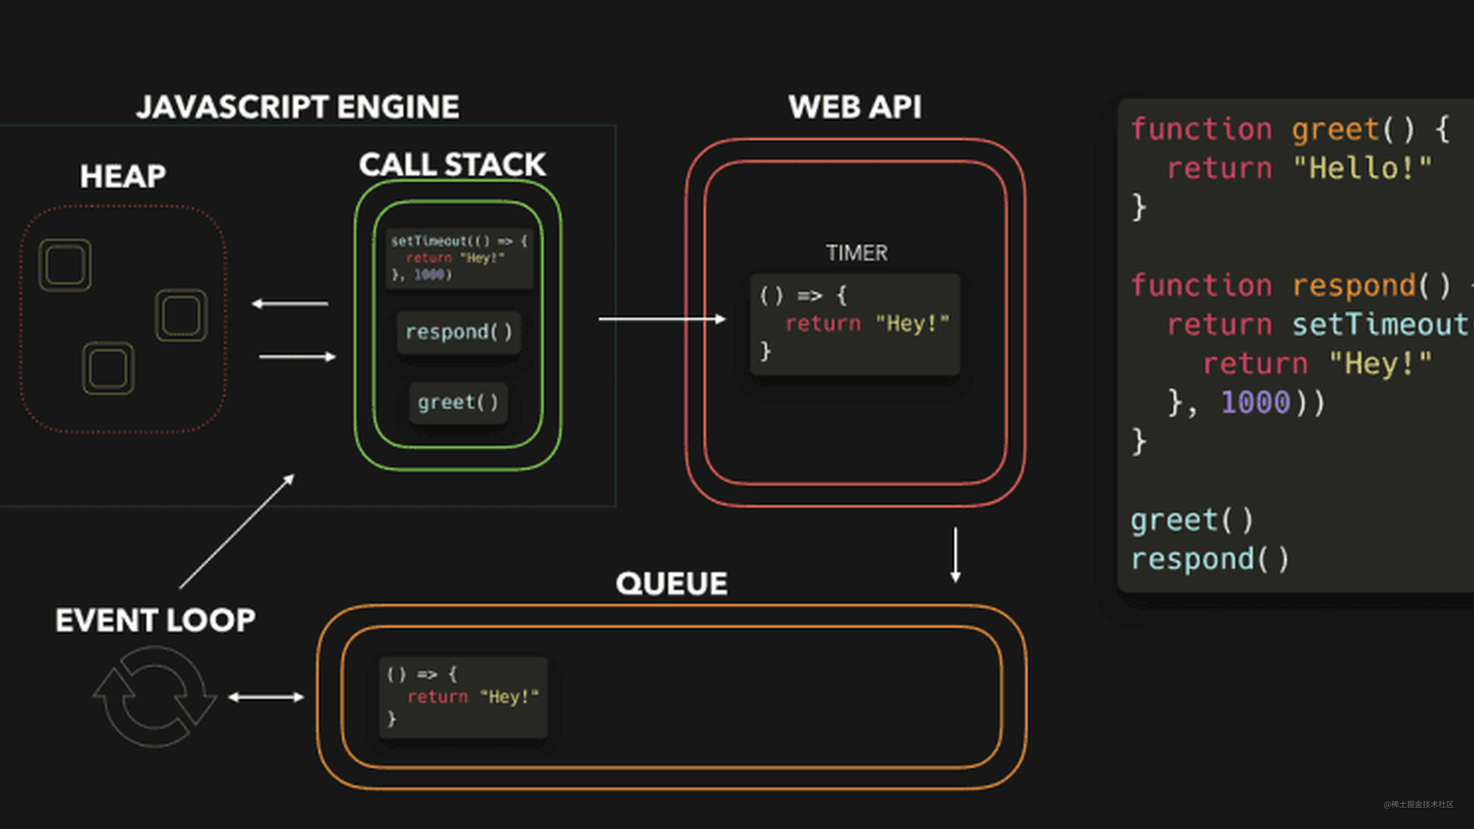Click the greet() call line in code panel
The width and height of the screenshot is (1474, 829).
pyautogui.click(x=1191, y=520)
